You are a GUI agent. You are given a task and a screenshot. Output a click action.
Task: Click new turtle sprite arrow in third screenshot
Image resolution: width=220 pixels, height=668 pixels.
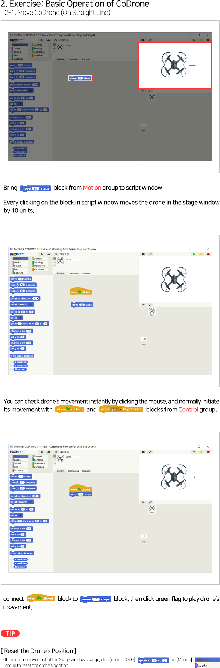143,502
